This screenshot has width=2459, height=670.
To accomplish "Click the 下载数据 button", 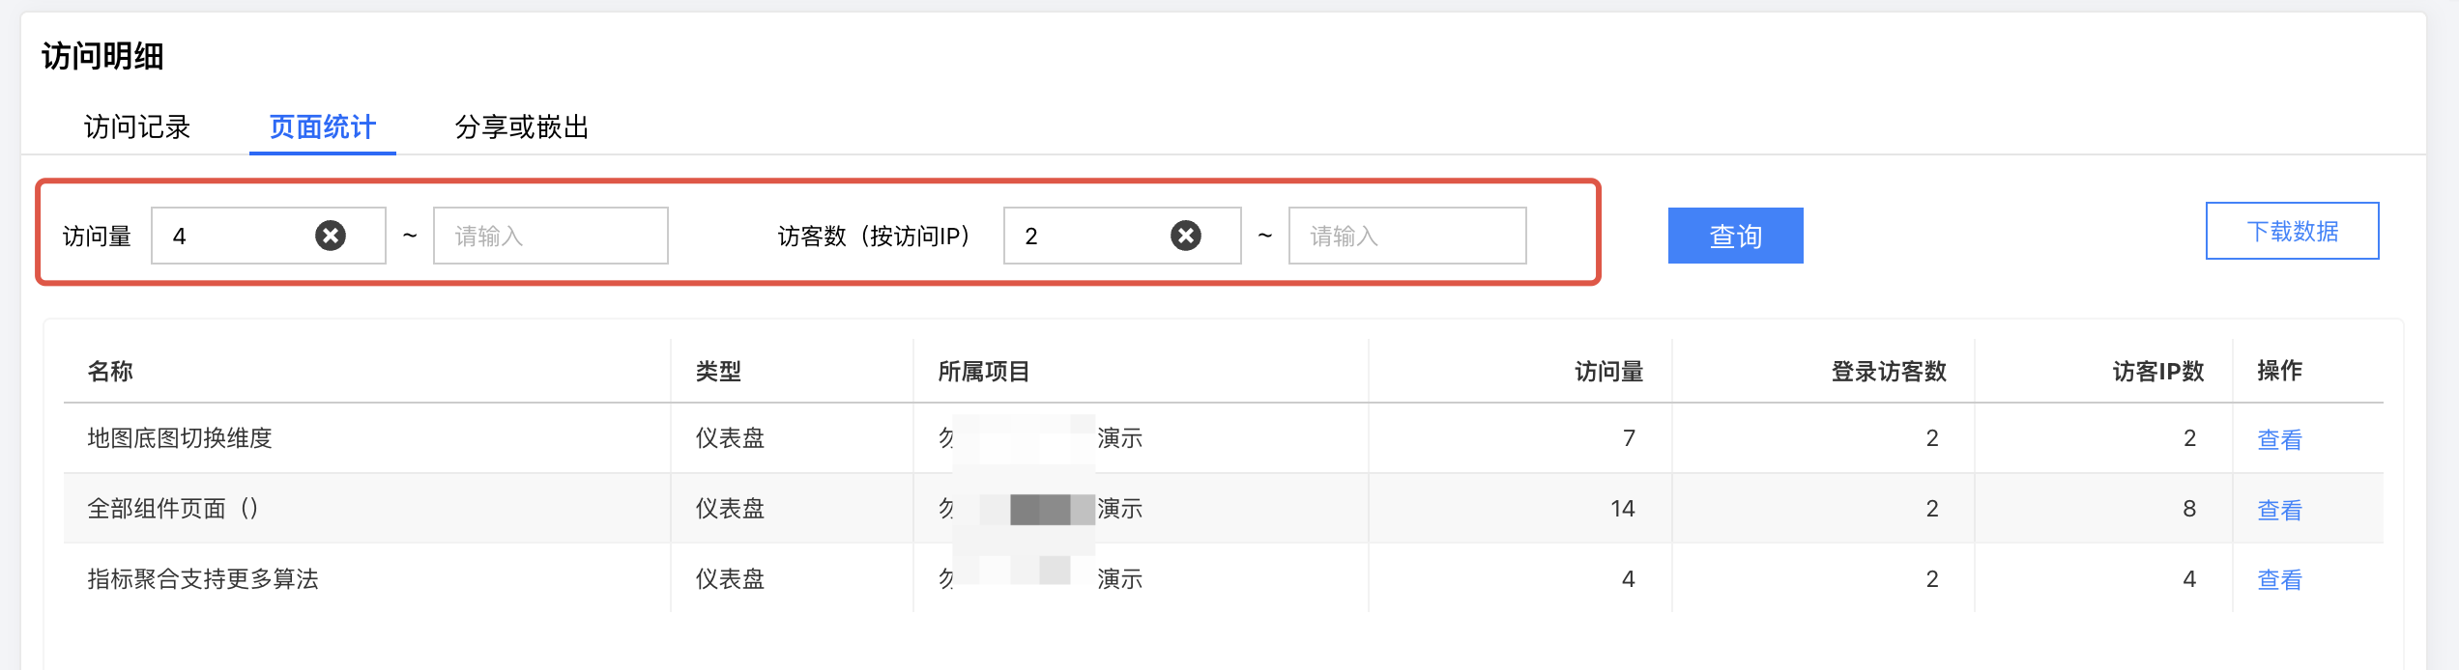I will [2292, 232].
